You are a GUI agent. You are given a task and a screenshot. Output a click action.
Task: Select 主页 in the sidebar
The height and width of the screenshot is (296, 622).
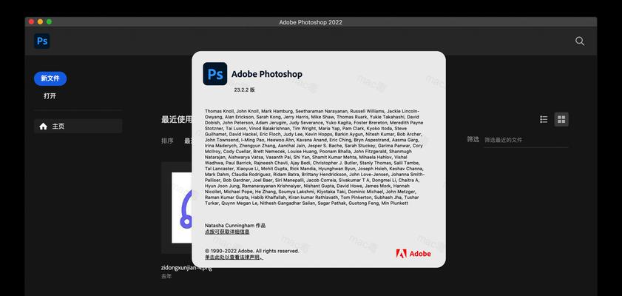coord(78,127)
